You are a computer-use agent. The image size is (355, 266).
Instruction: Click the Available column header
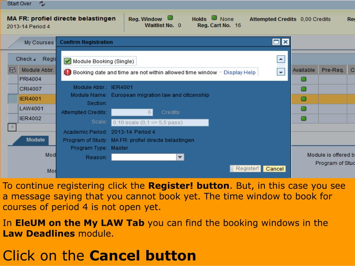coord(304,70)
